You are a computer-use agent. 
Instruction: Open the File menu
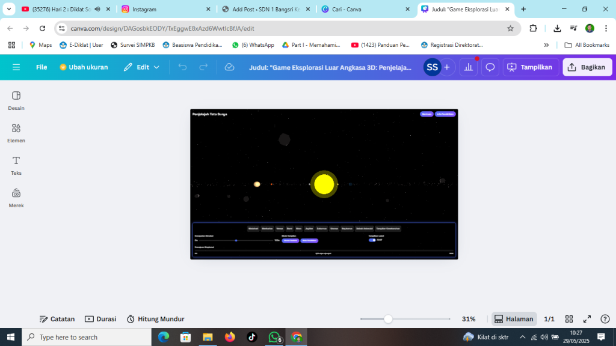click(42, 67)
